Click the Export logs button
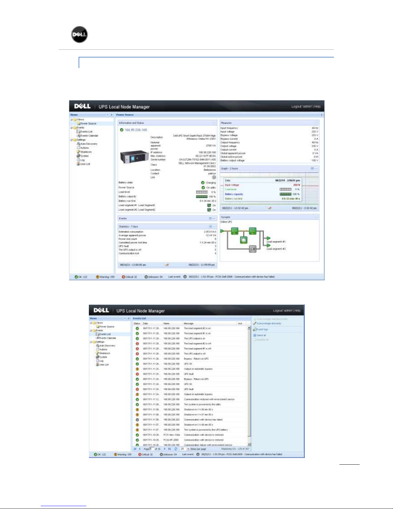 (261, 329)
